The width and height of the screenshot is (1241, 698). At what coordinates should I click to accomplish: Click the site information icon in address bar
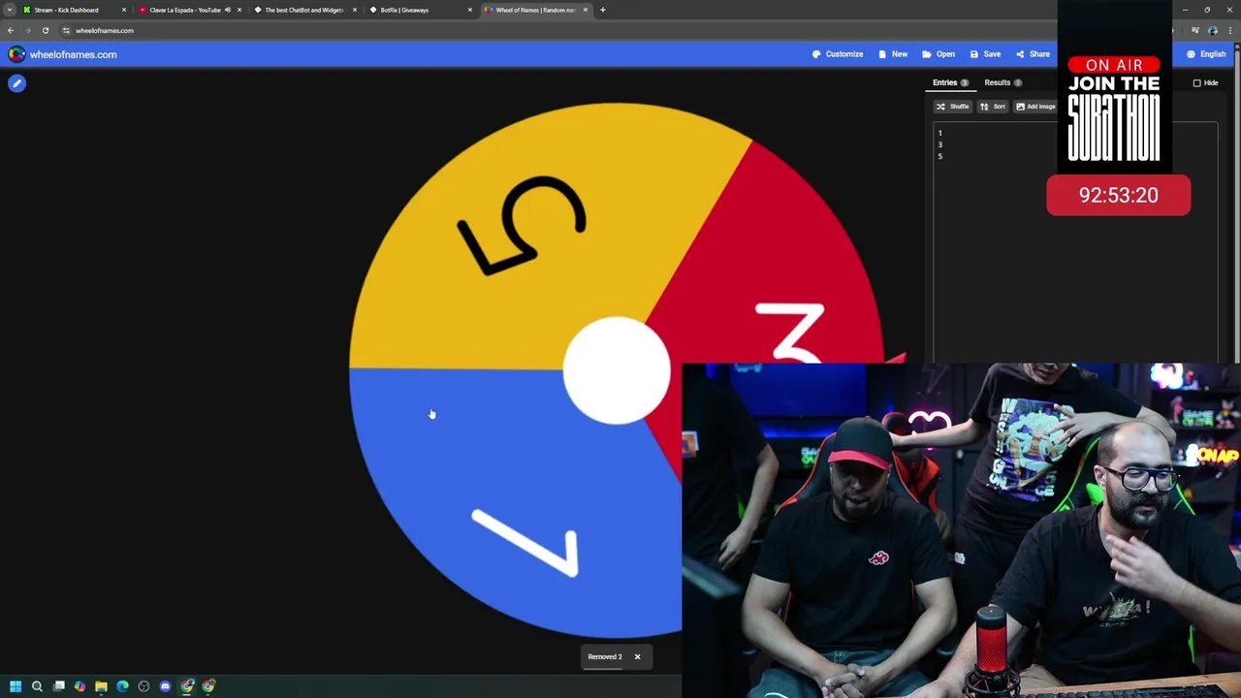[x=66, y=30]
